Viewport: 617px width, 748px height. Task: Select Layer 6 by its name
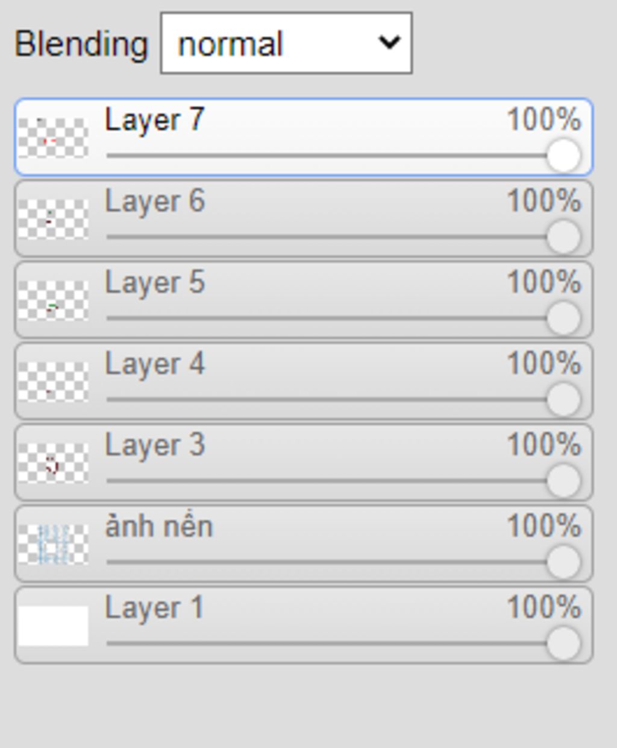[x=155, y=201]
